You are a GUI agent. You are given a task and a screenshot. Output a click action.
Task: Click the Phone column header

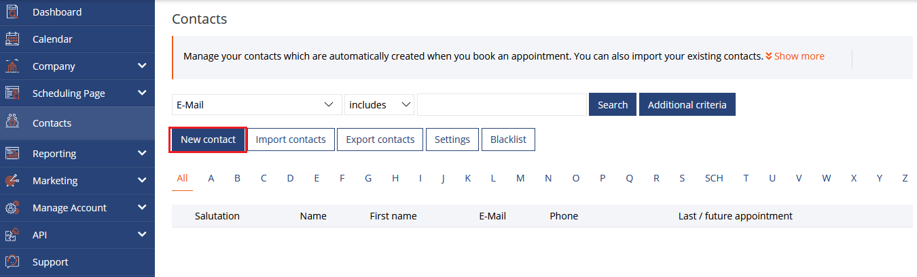(564, 216)
